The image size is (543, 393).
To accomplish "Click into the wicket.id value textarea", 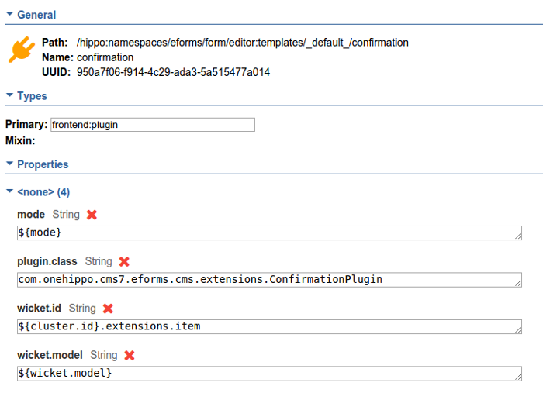I will click(269, 326).
